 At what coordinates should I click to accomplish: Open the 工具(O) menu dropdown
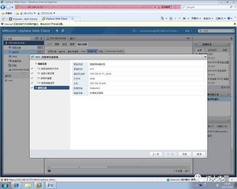coord(220,18)
